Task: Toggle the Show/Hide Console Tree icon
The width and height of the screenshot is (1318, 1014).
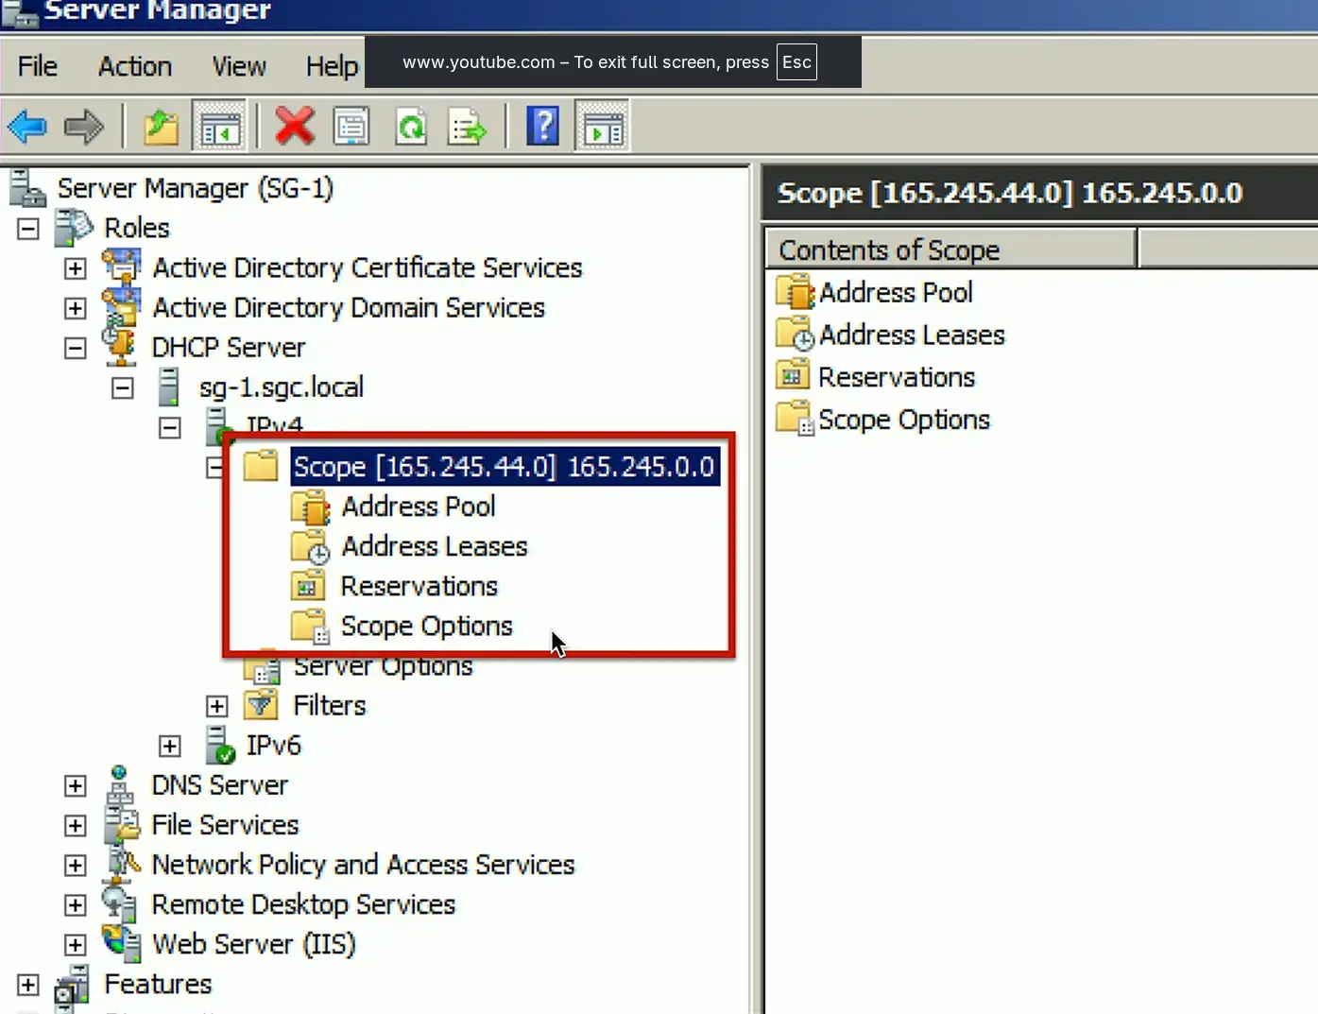Action: [219, 126]
